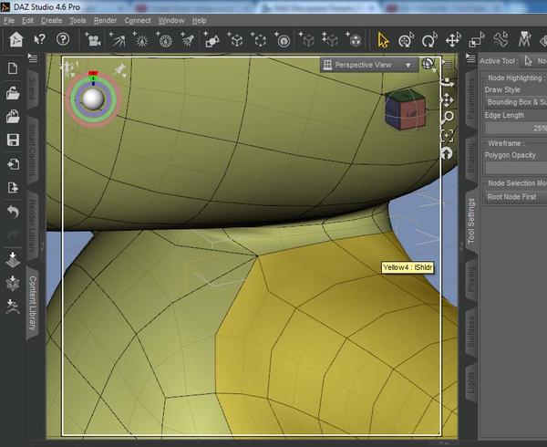Screen dimensions: 547x447
Task: Adjust the Polygon Opacity slider
Action: point(516,168)
